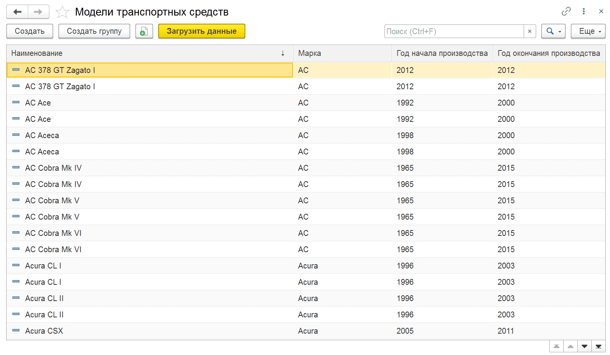Open the Еще menu
610x355 pixels.
point(588,31)
